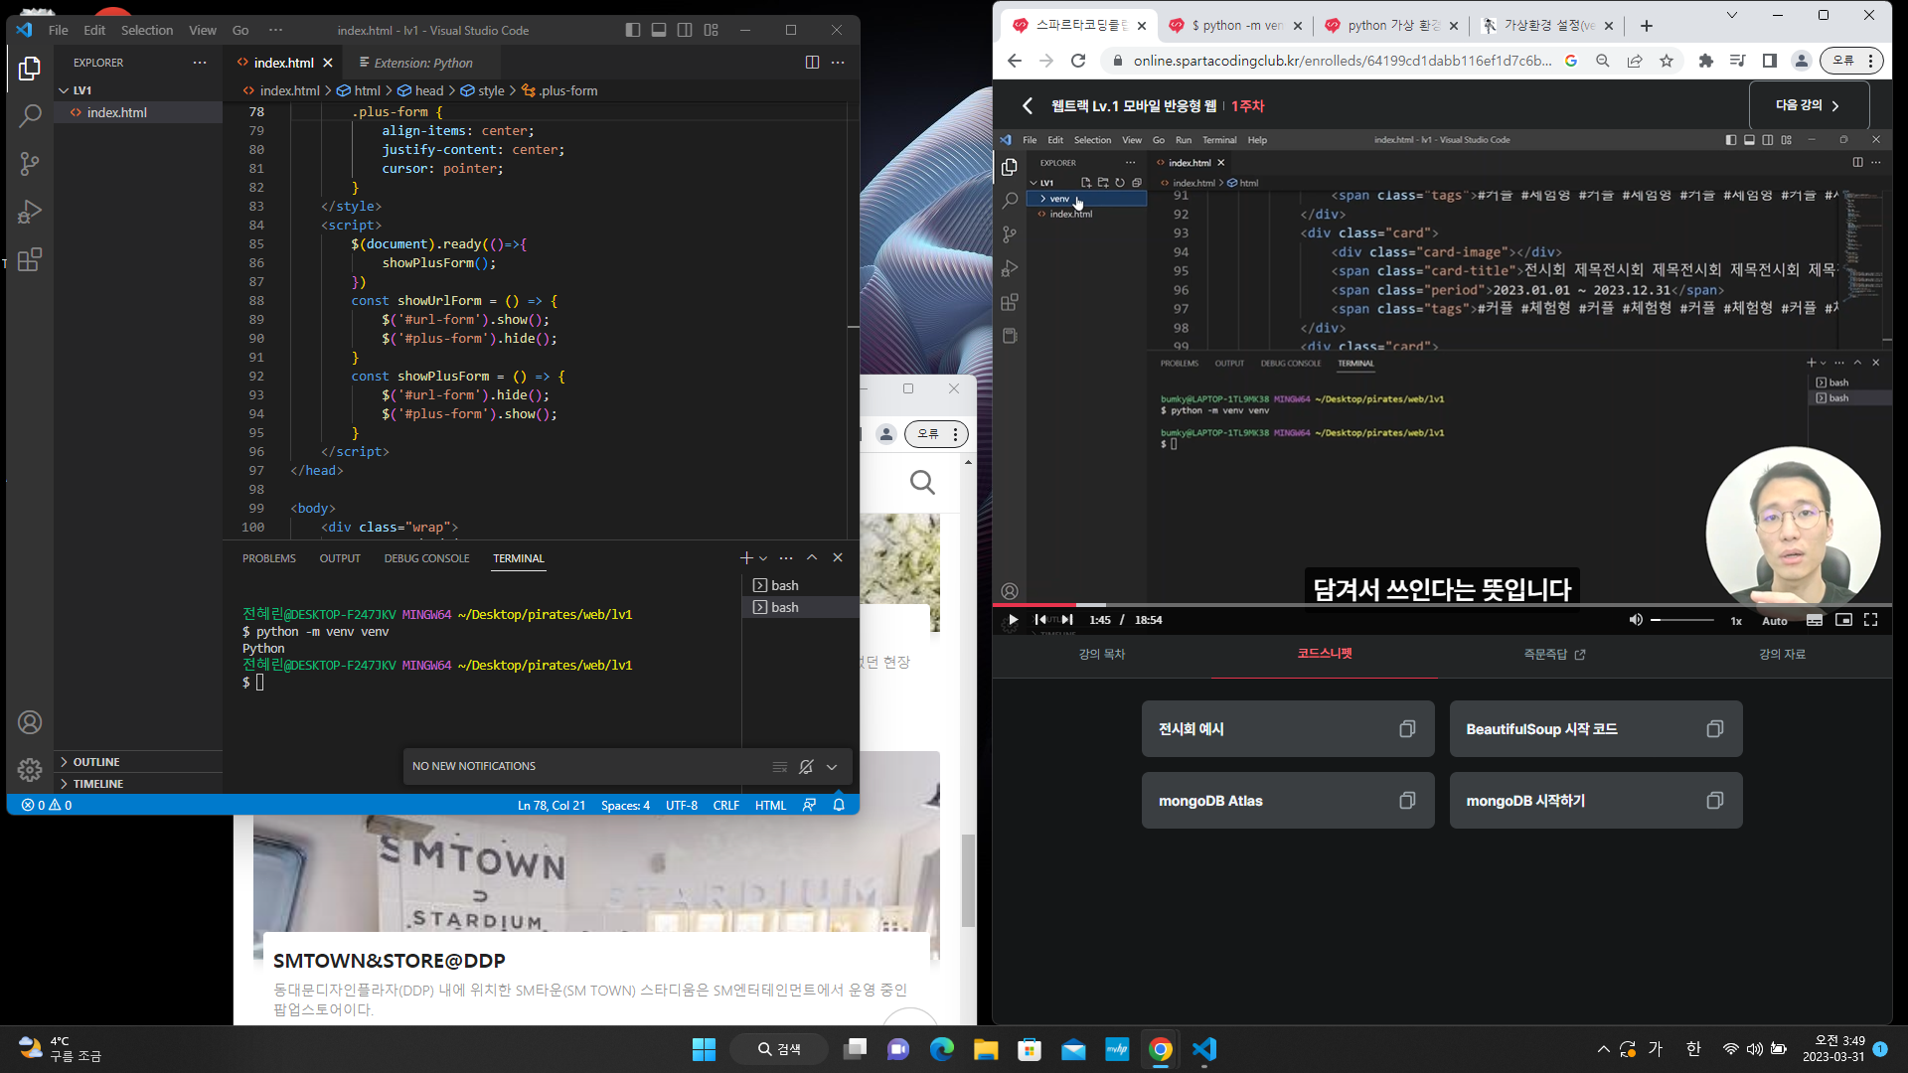
Task: Click the Chrome address bar URL
Action: 1343,61
